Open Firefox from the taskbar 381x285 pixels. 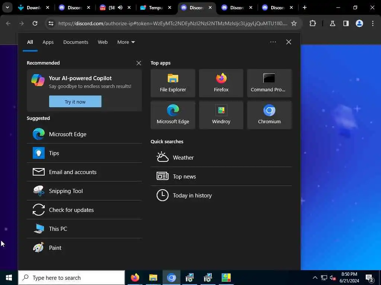pos(135,278)
